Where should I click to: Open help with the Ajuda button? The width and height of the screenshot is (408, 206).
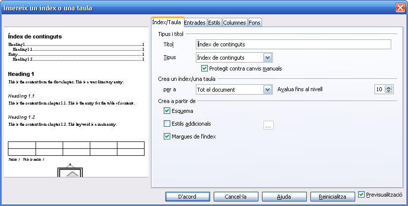tap(284, 197)
